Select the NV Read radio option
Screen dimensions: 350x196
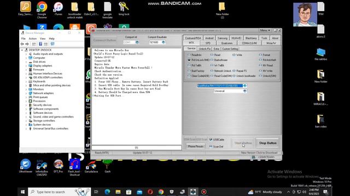[x=266, y=65]
